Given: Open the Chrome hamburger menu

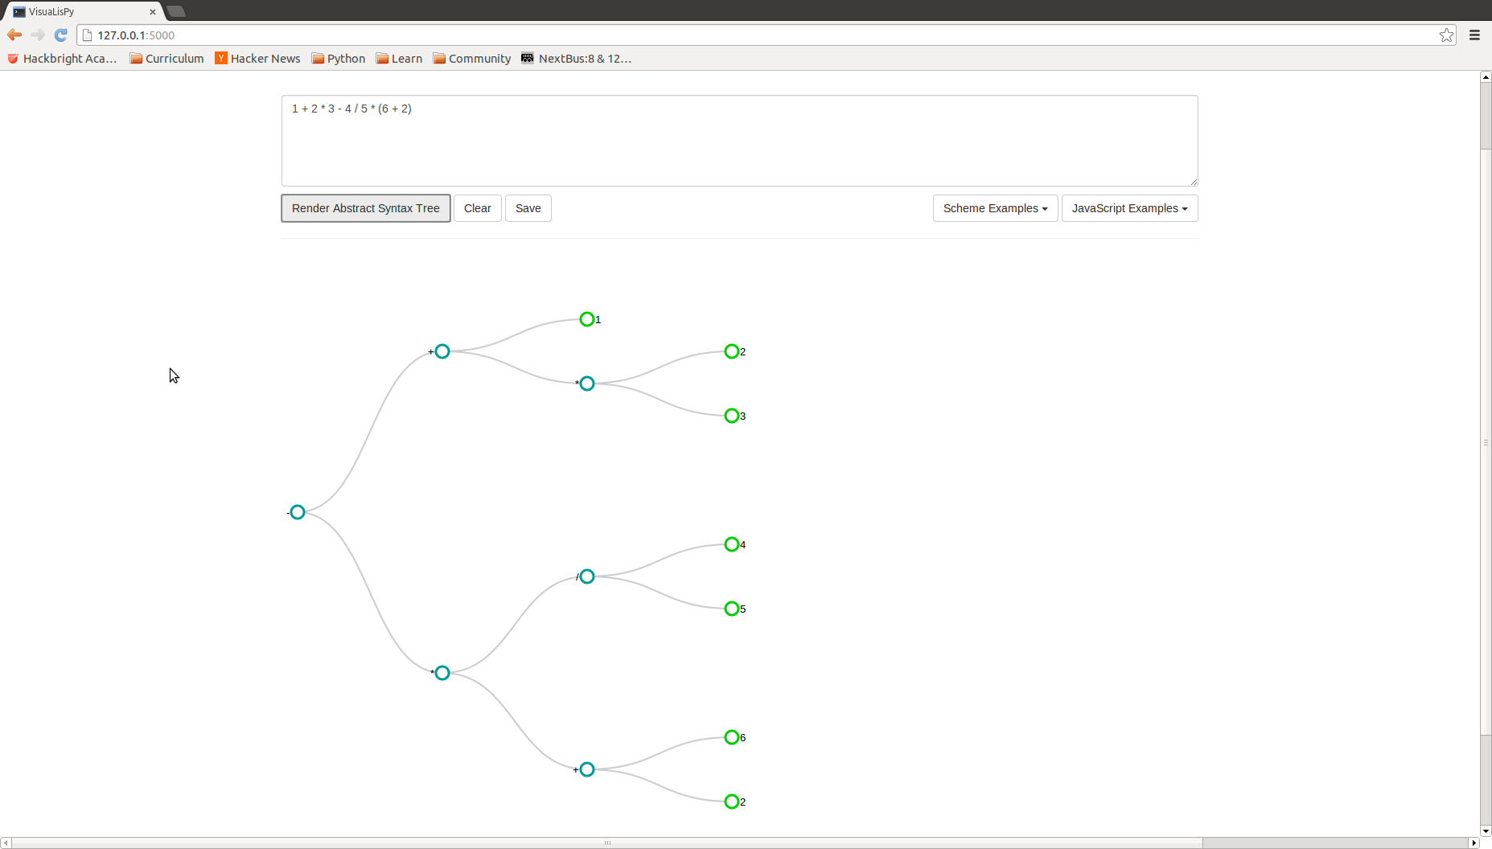Looking at the screenshot, I should [1474, 35].
